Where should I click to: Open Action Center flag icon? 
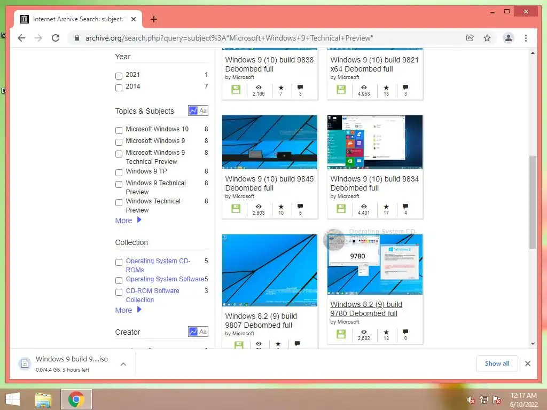coord(496,399)
